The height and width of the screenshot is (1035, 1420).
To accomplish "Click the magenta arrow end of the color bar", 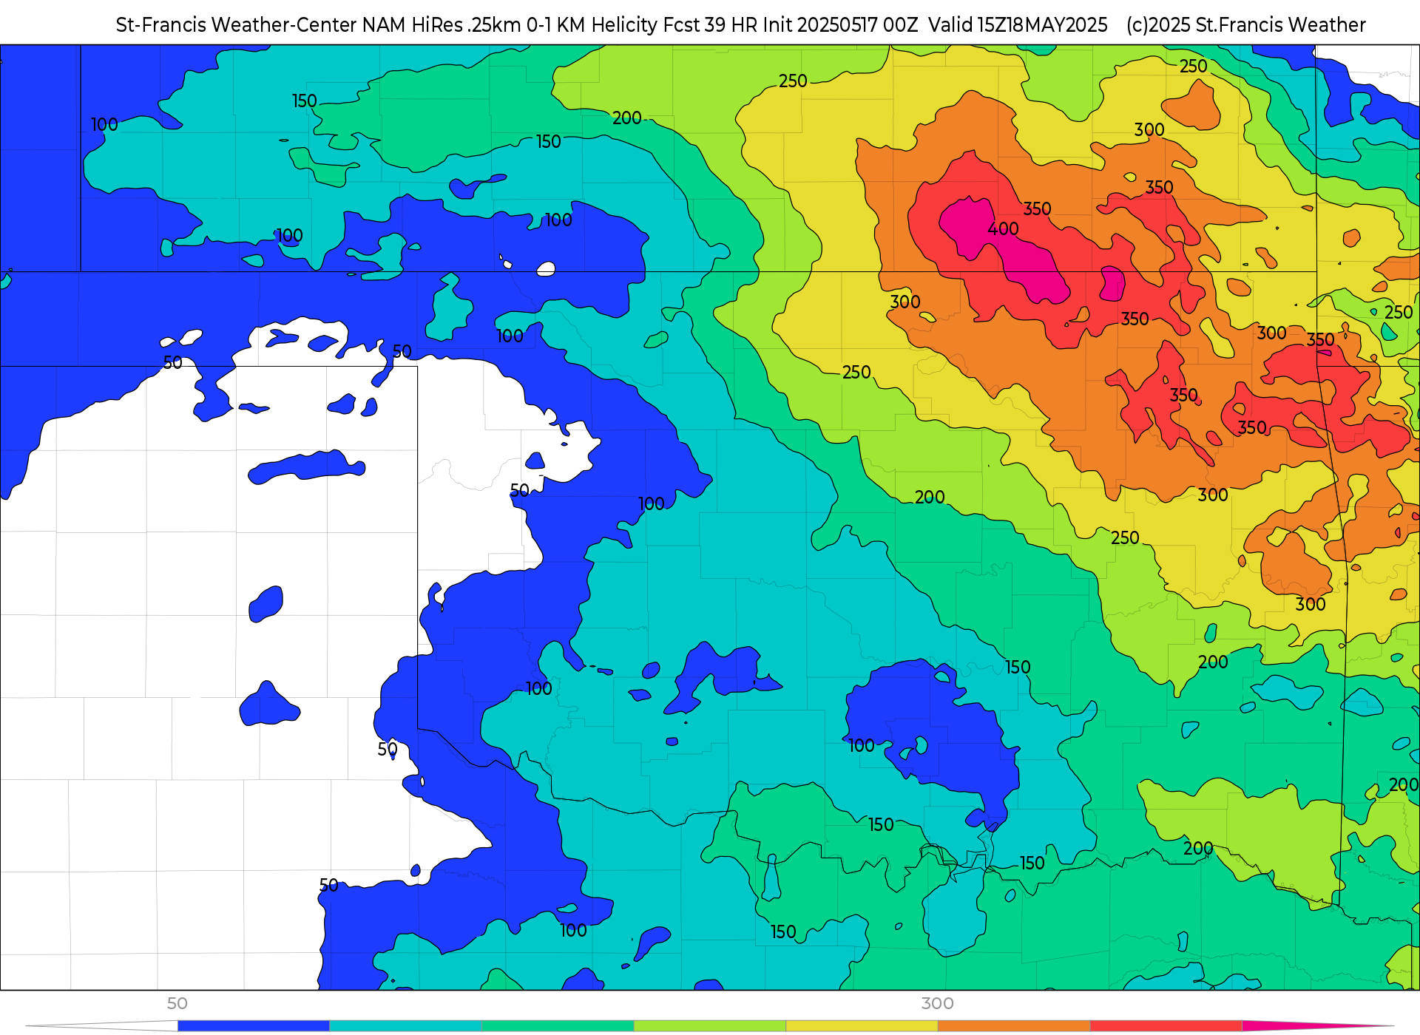I will (x=1316, y=1025).
